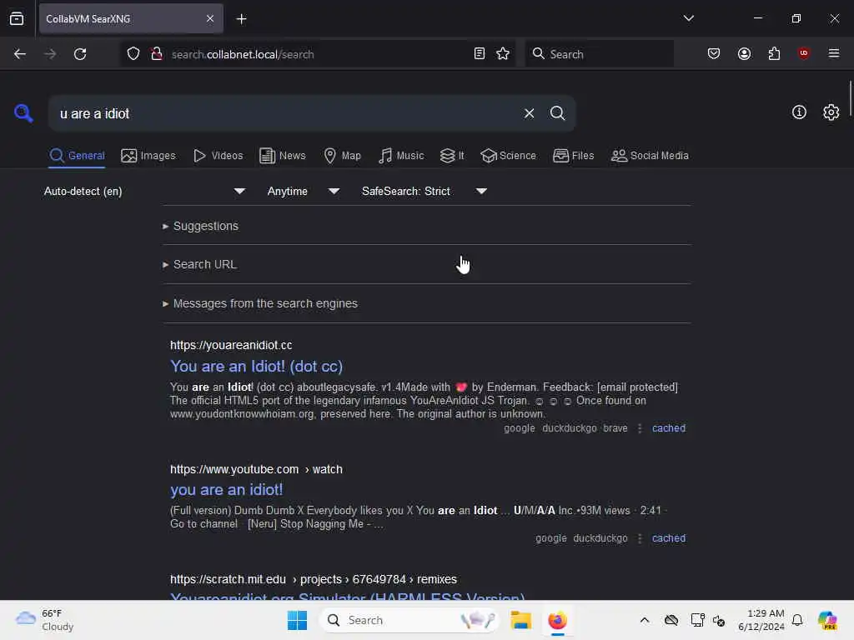Click Firefox taskbar icon

[x=557, y=620]
